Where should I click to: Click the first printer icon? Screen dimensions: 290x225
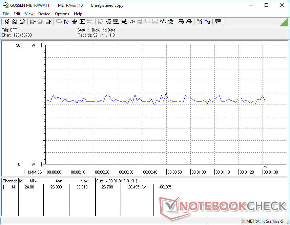[181, 22]
